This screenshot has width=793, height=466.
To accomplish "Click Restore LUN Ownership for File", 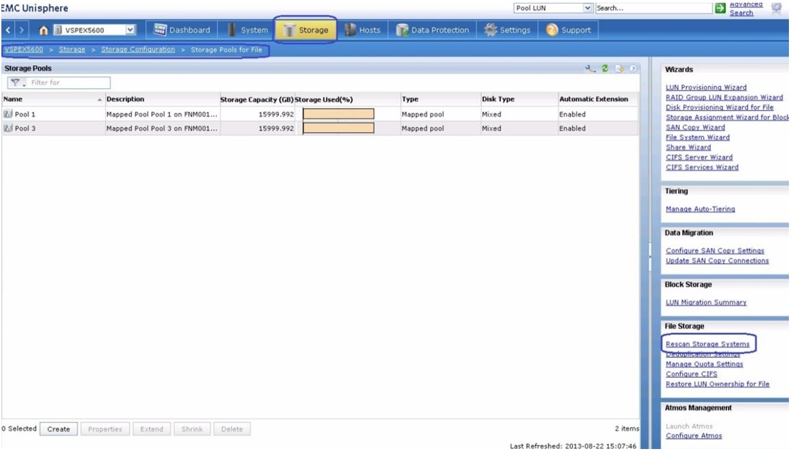I will tap(718, 384).
